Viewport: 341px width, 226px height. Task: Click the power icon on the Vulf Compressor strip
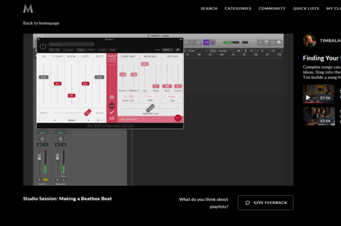(x=112, y=97)
